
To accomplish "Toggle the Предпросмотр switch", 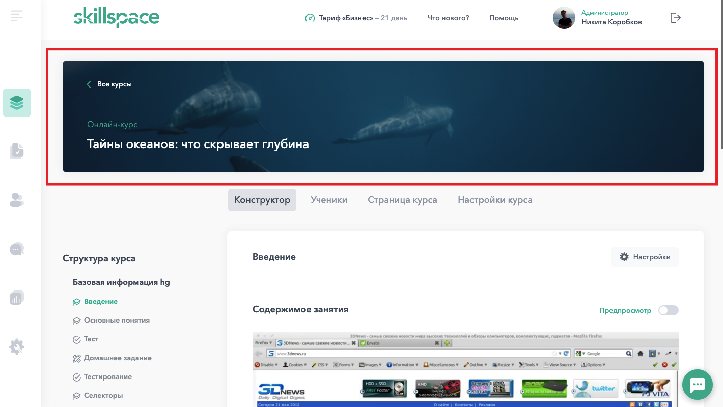I will pos(668,310).
